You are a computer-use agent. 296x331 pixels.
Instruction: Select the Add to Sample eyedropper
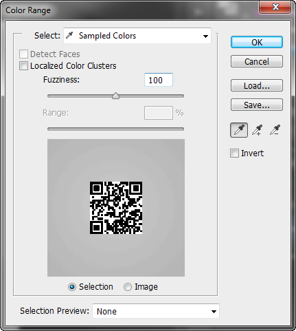[257, 130]
